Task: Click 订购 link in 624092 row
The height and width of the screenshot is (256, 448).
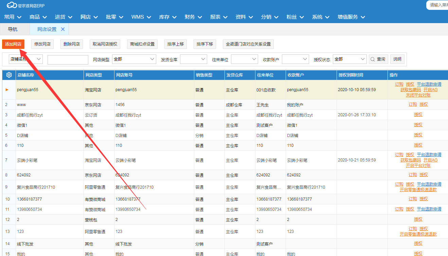Action: point(413,175)
